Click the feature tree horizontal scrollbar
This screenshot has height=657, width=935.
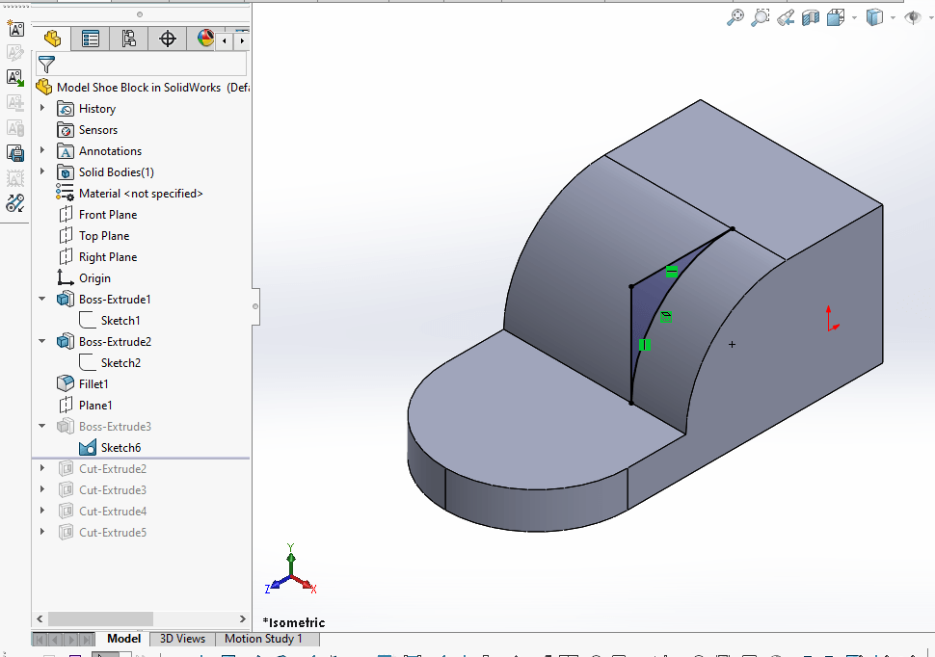(100, 618)
